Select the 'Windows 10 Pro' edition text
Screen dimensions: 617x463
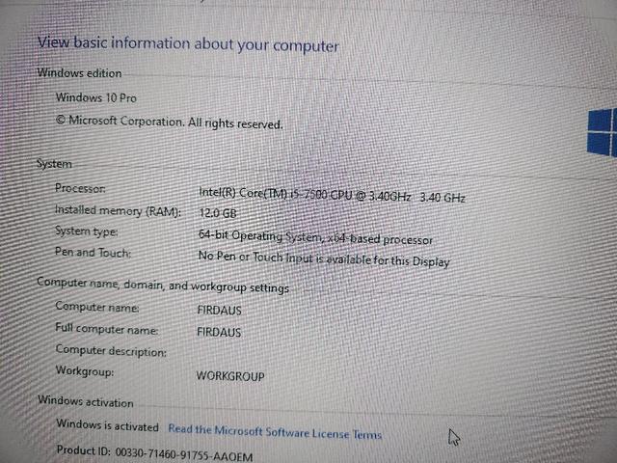96,97
